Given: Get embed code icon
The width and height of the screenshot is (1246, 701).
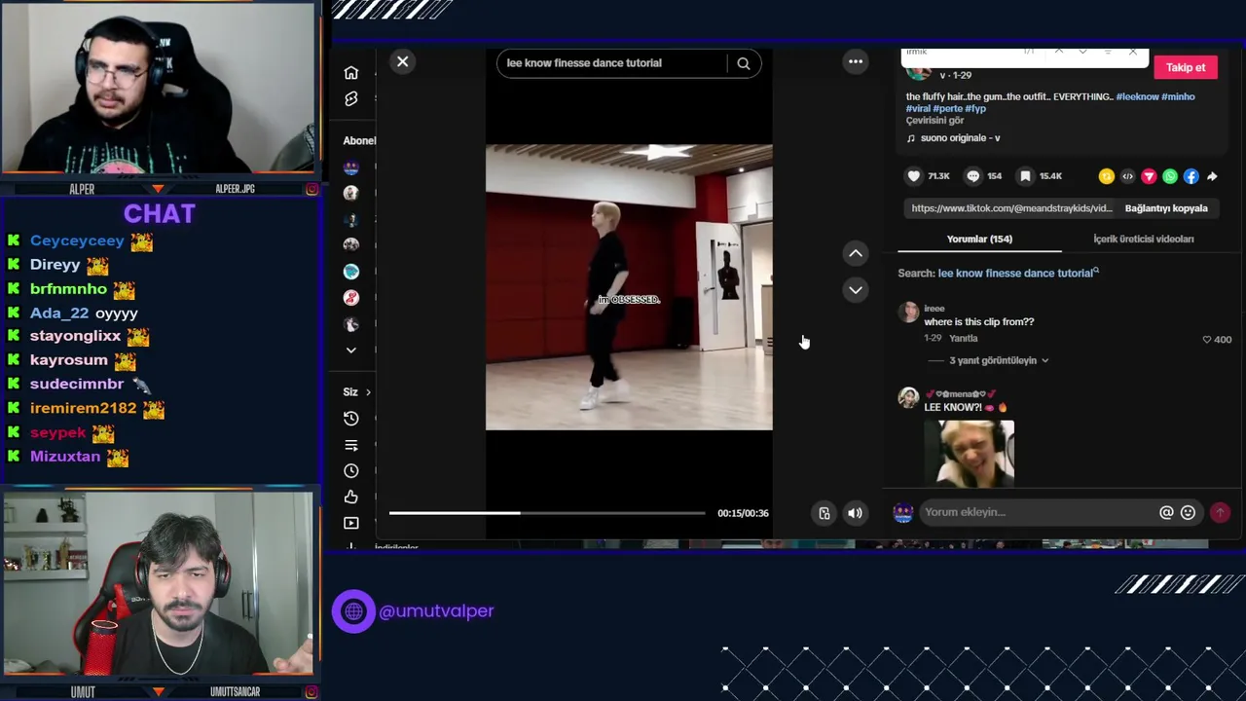Looking at the screenshot, I should pyautogui.click(x=1127, y=176).
